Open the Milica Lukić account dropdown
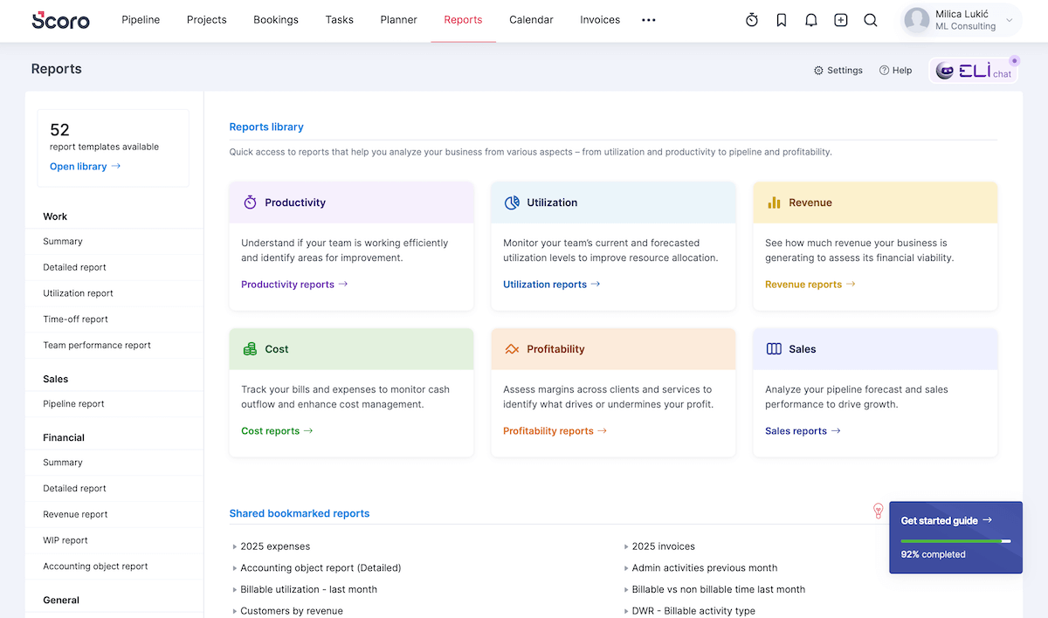Image resolution: width=1048 pixels, height=618 pixels. pos(959,19)
